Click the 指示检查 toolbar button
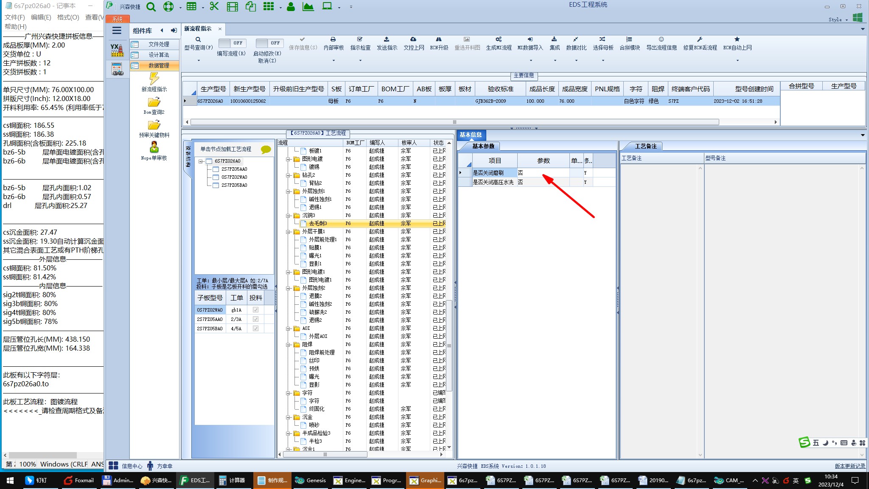 tap(360, 43)
